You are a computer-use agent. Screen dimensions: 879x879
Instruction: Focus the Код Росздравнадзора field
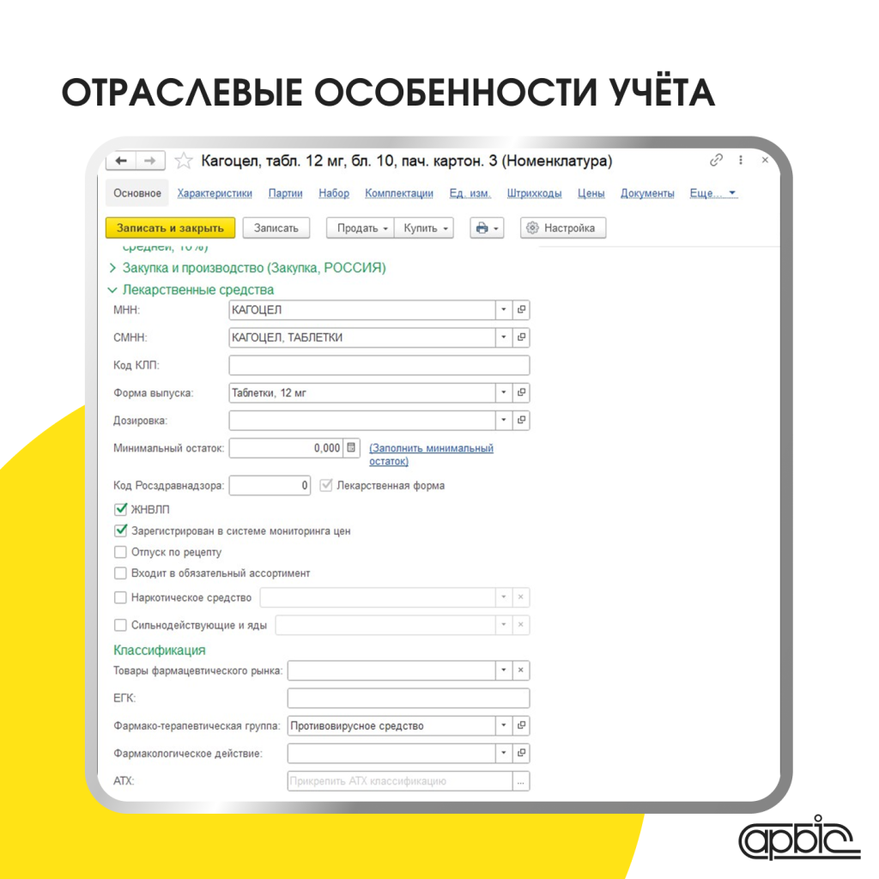(270, 485)
